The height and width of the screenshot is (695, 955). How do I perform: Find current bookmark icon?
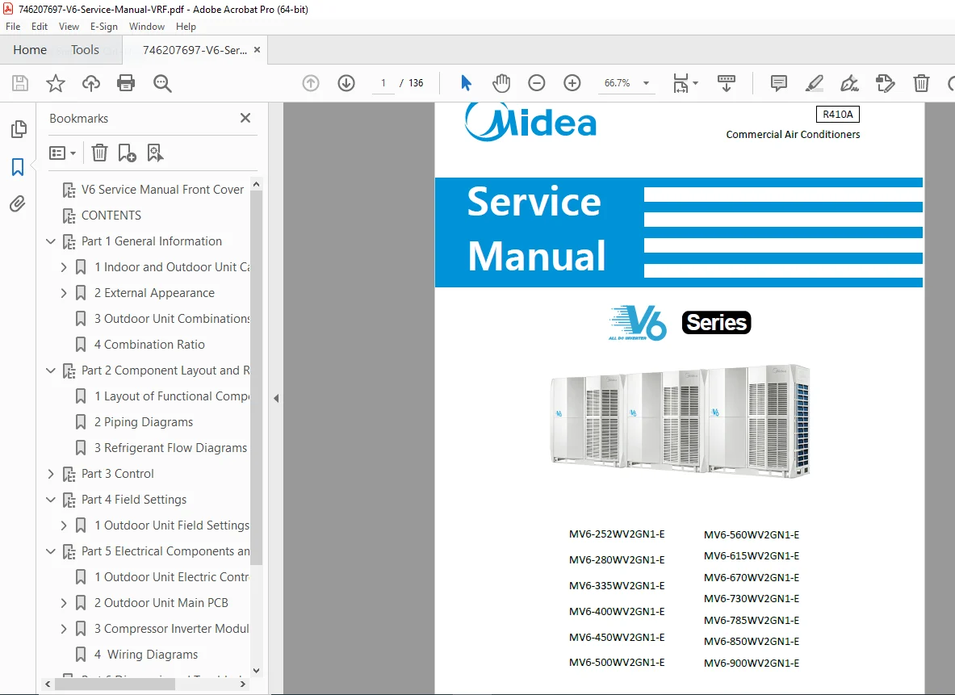pos(155,153)
